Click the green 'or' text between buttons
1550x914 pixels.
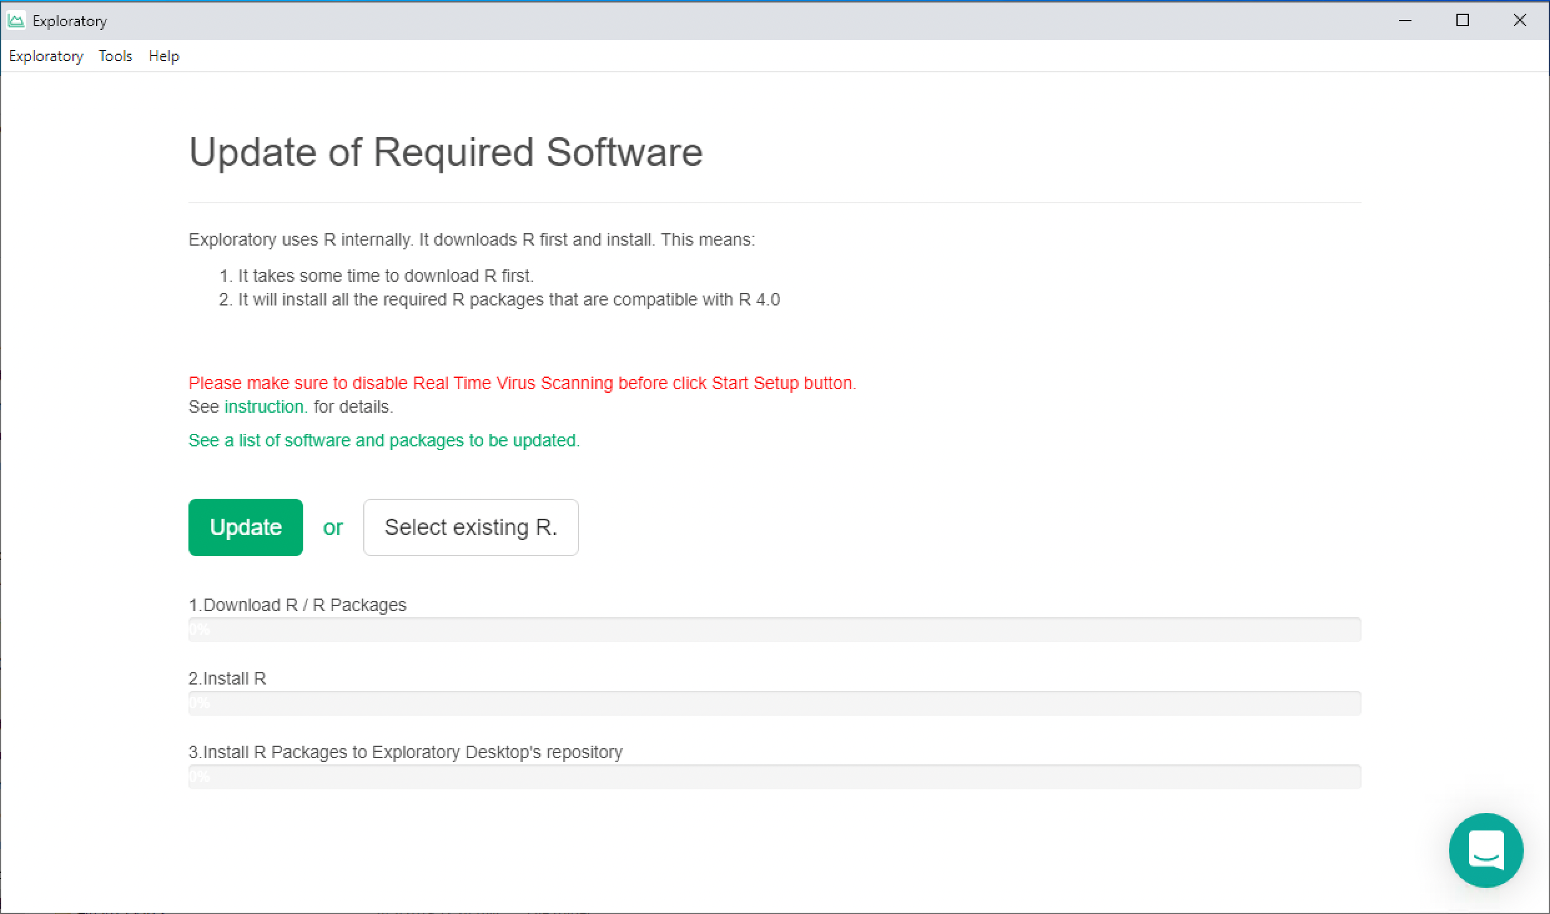[333, 527]
